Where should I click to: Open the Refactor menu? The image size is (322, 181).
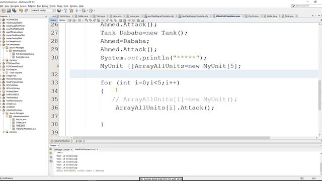32,6
